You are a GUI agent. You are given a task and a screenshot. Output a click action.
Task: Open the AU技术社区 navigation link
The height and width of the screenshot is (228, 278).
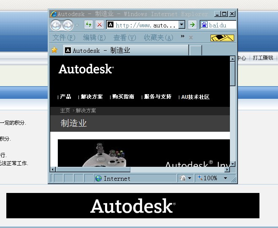(195, 97)
